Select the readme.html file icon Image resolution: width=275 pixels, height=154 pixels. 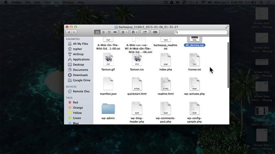tap(165, 84)
